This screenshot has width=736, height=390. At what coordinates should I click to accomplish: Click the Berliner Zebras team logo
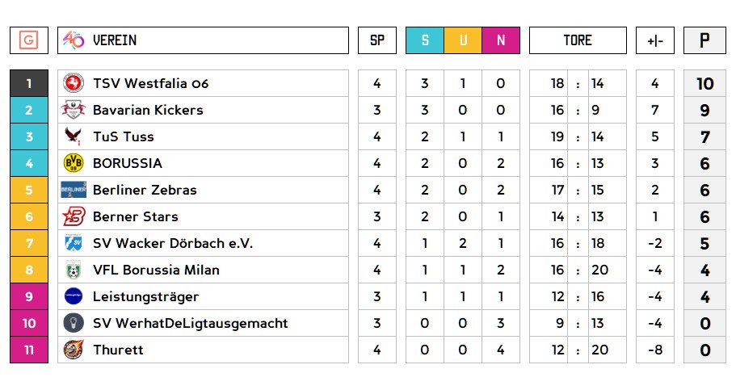(x=74, y=190)
